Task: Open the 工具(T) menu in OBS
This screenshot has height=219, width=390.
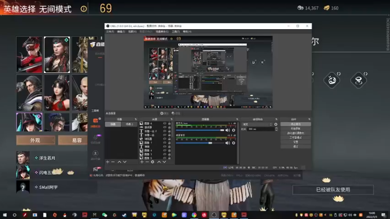Action: pyautogui.click(x=175, y=32)
